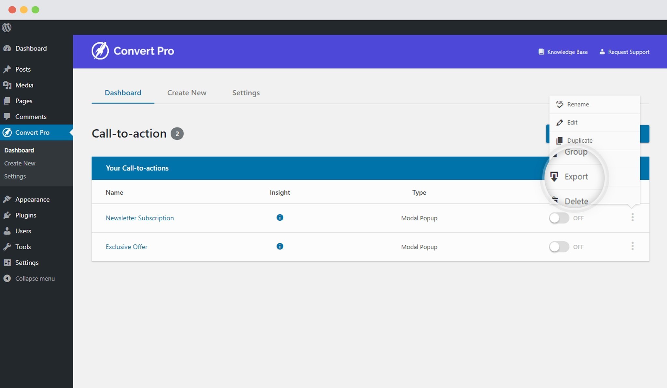Click the Tools wrench icon

pos(7,247)
